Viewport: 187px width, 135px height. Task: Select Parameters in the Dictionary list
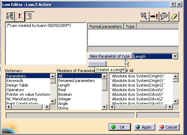coord(28,76)
